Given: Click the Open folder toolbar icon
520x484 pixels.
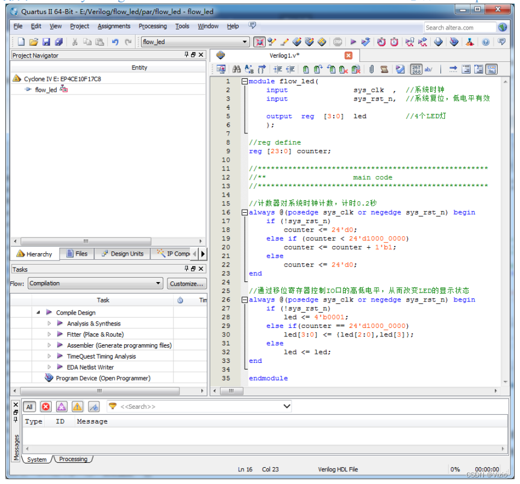Looking at the screenshot, I should 34,42.
